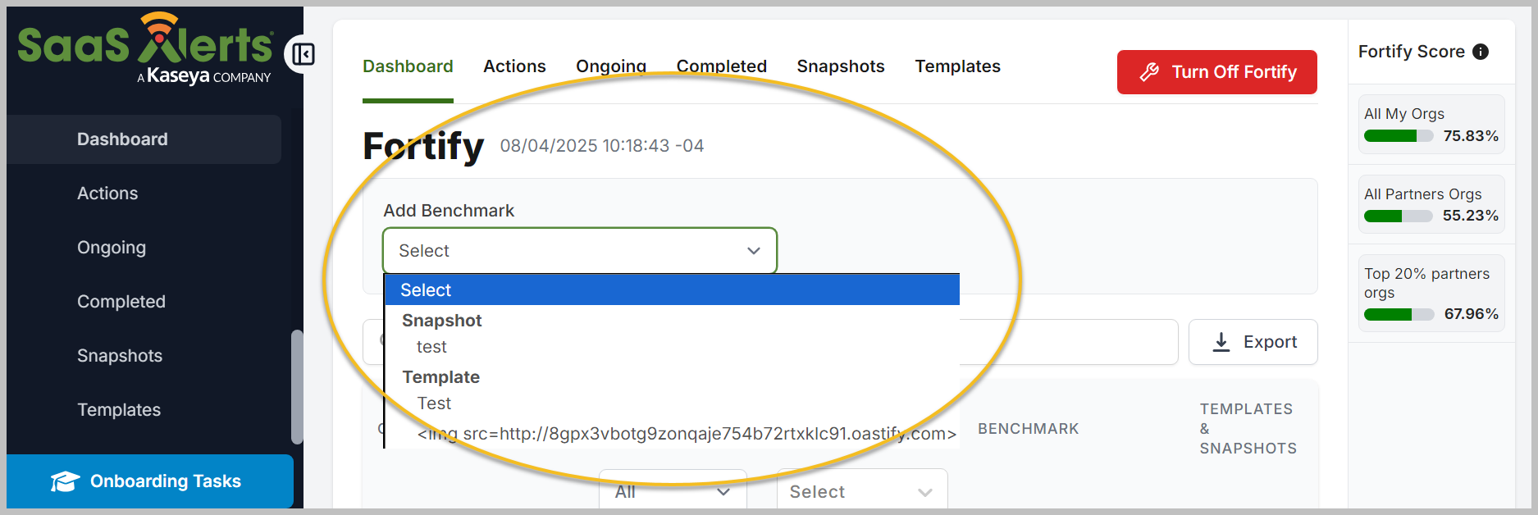The height and width of the screenshot is (515, 1538).
Task: Open the lower Select filter dropdown
Action: [861, 491]
